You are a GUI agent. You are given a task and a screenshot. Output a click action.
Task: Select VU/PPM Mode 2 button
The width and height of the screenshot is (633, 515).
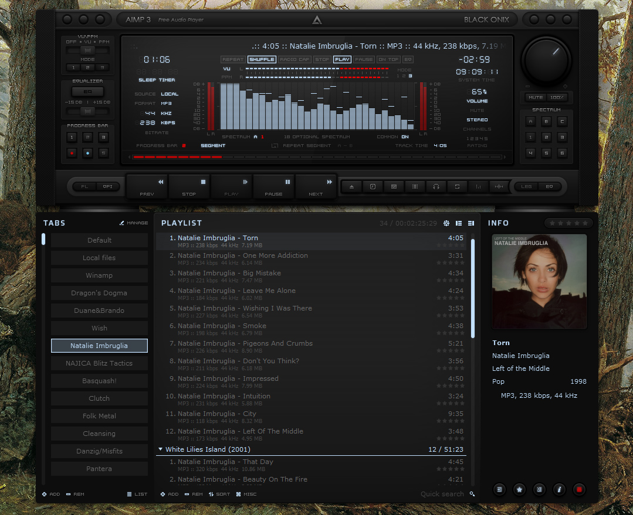pyautogui.click(x=87, y=68)
